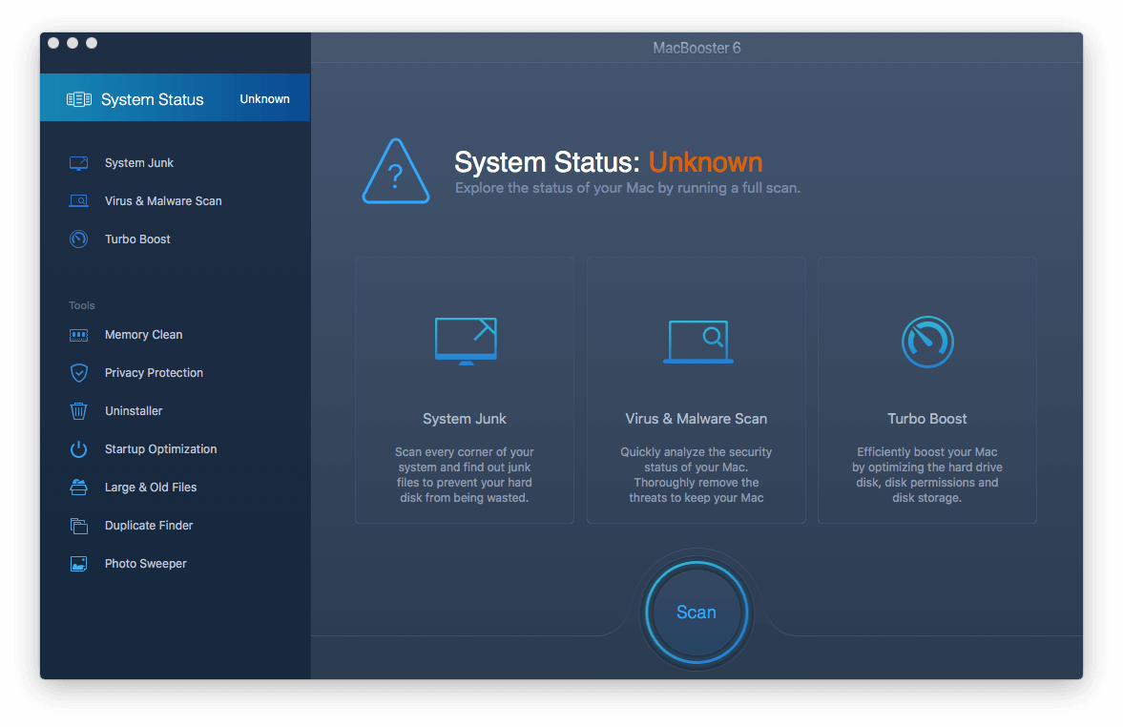Viewport: 1123px width, 727px height.
Task: Click the Uninstaller trash can icon
Action: coord(79,410)
